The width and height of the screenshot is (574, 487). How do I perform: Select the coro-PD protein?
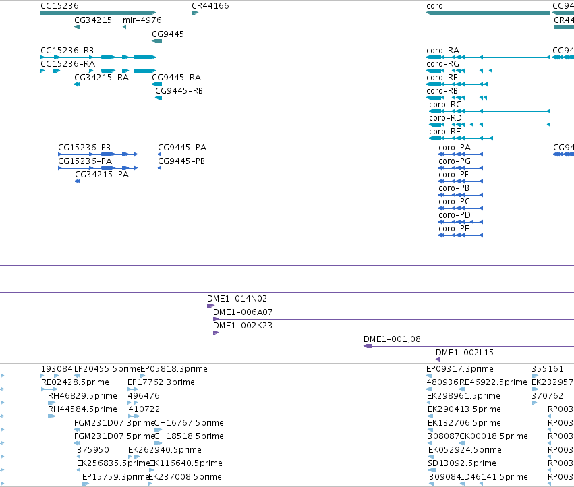461,222
